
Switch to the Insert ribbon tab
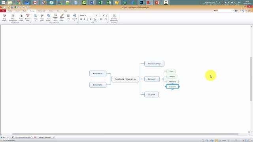[17, 11]
